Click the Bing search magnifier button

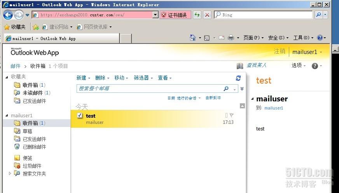click(x=318, y=15)
